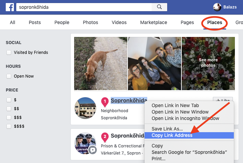Select the Places tab
This screenshot has width=243, height=163.
click(x=215, y=22)
